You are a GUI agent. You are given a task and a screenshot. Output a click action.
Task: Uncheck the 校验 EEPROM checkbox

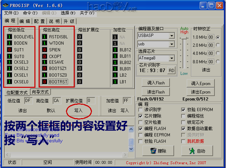[184, 110]
